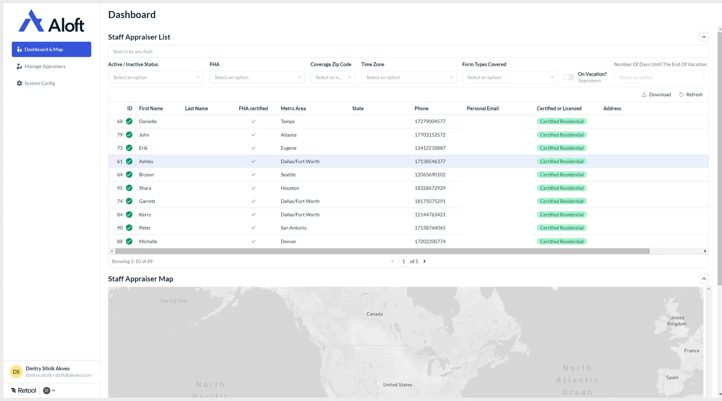Screen dimensions: 722x401
Task: Click green status icon for John row
Action: pyautogui.click(x=129, y=135)
